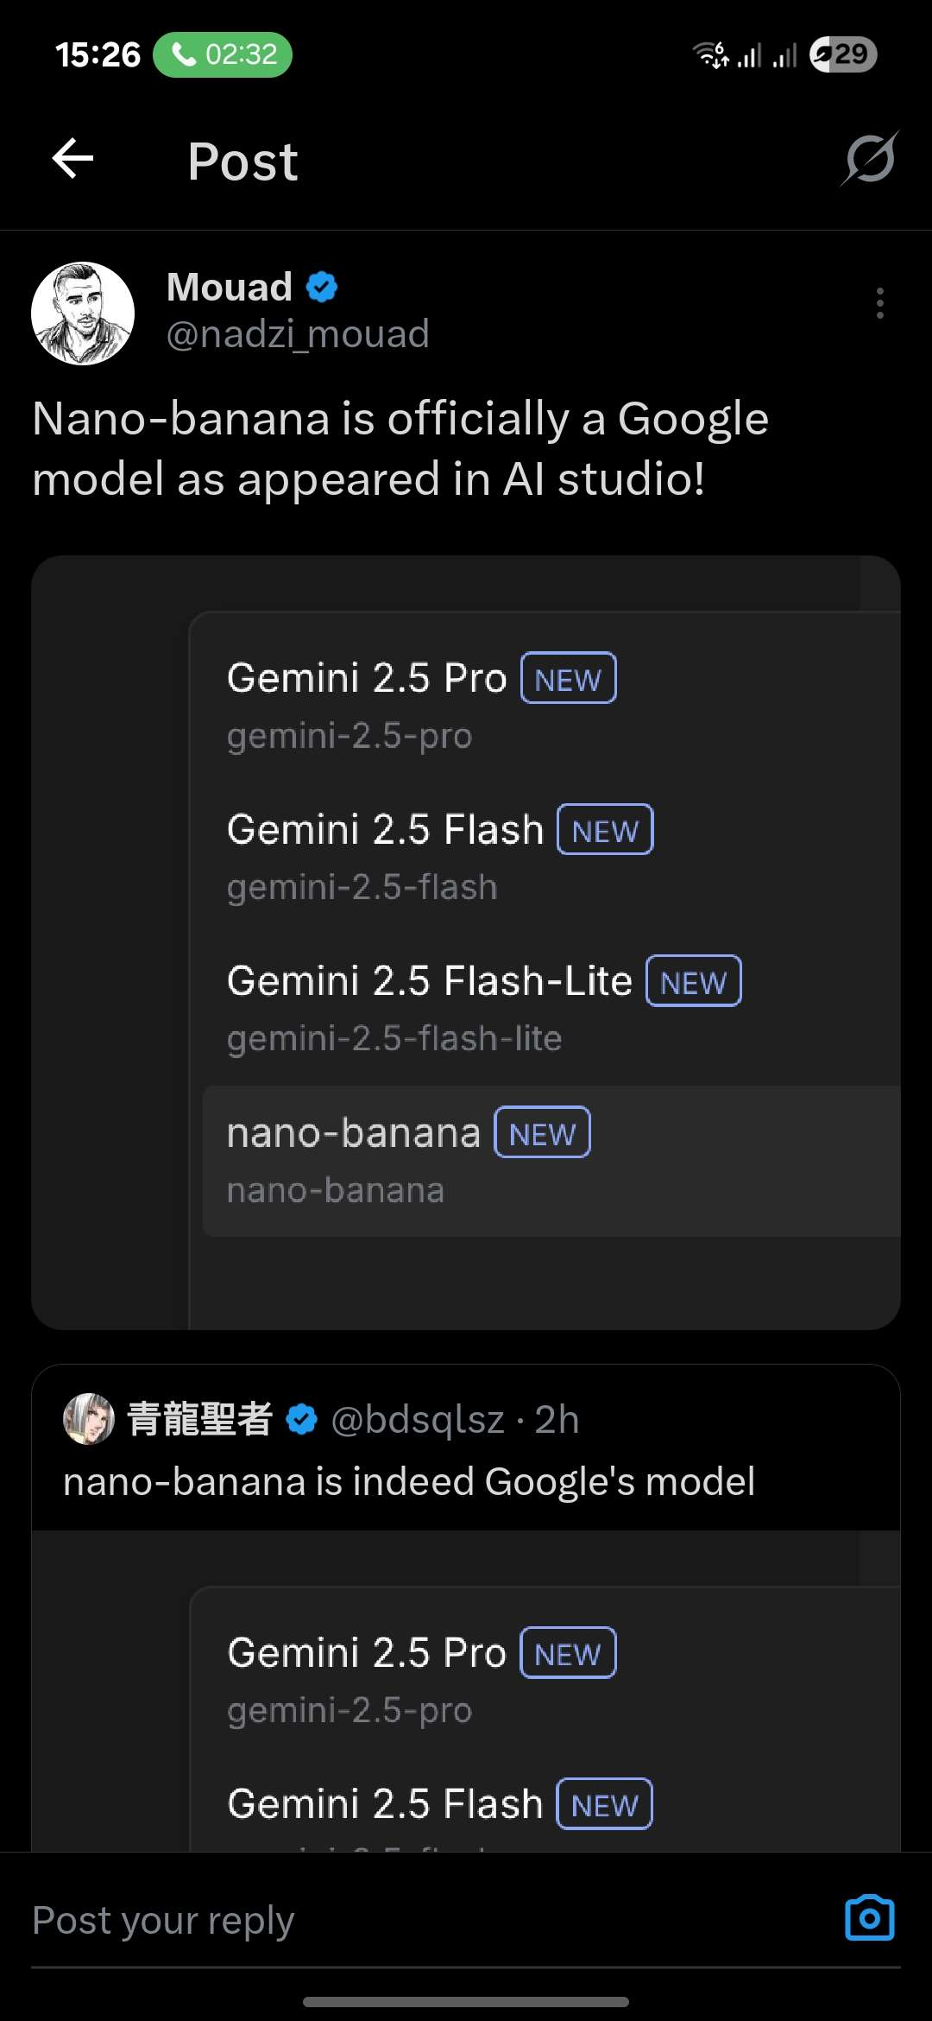Open the @nadzi_mouad handle
This screenshot has width=932, height=2021.
tap(298, 334)
